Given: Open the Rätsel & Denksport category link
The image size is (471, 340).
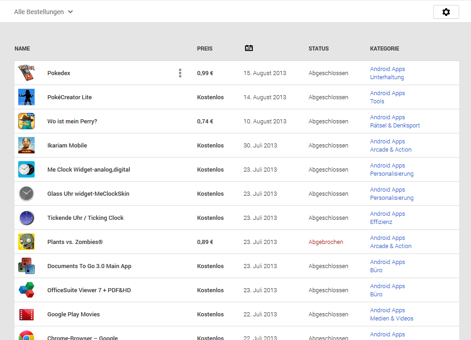Looking at the screenshot, I should click(x=395, y=126).
